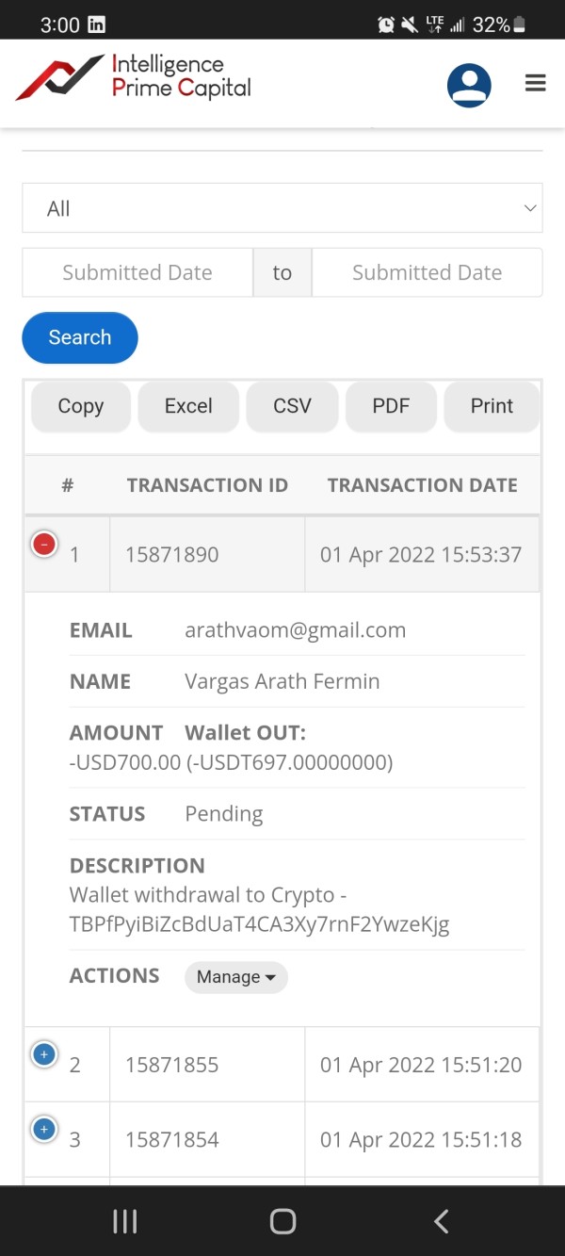Tap the Android home button icon
Screen dimensions: 565x1256
click(x=282, y=1222)
